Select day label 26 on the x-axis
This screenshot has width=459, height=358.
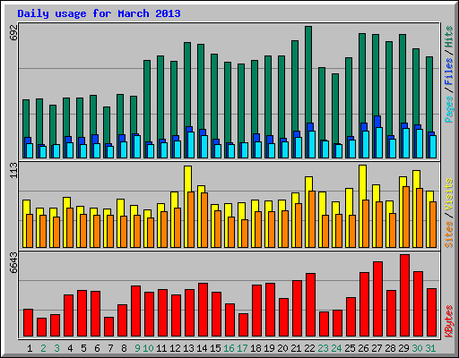click(x=363, y=348)
